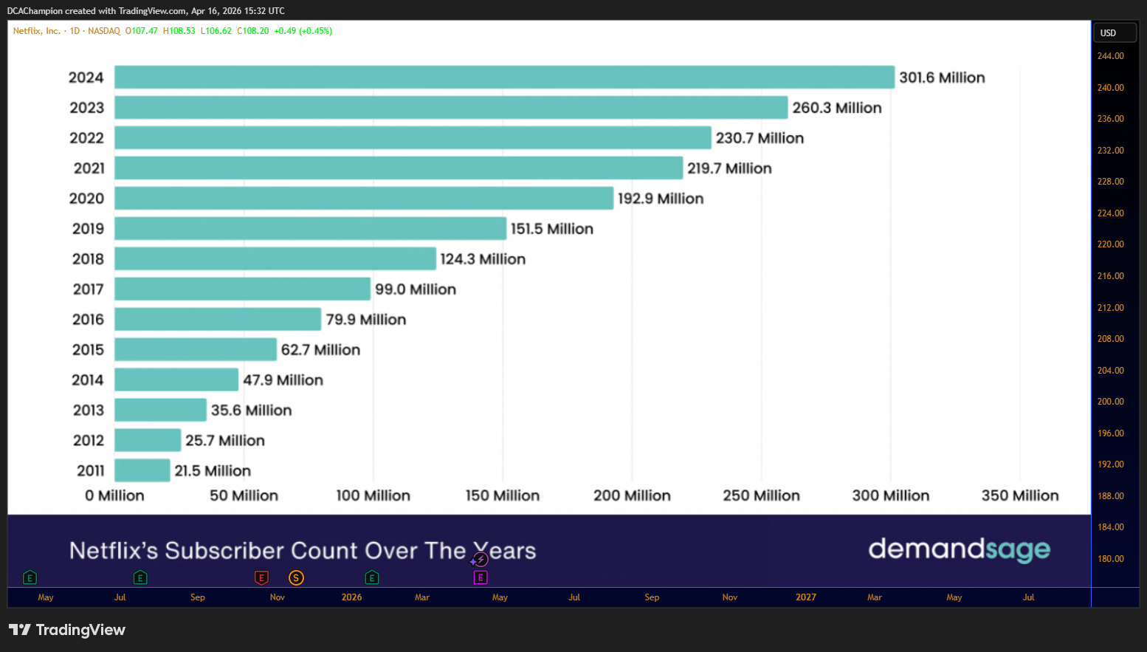Click the 2020 year label

pos(86,199)
